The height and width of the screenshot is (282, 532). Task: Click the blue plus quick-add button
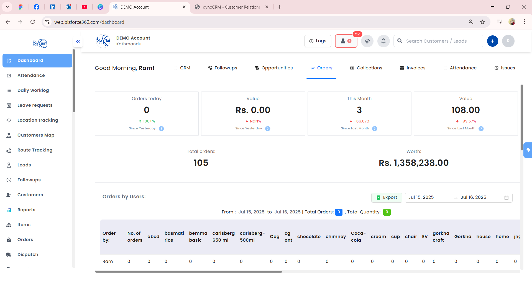[493, 41]
